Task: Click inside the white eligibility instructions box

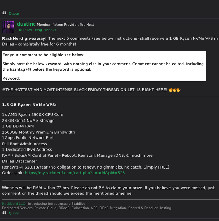Action: [x=104, y=66]
